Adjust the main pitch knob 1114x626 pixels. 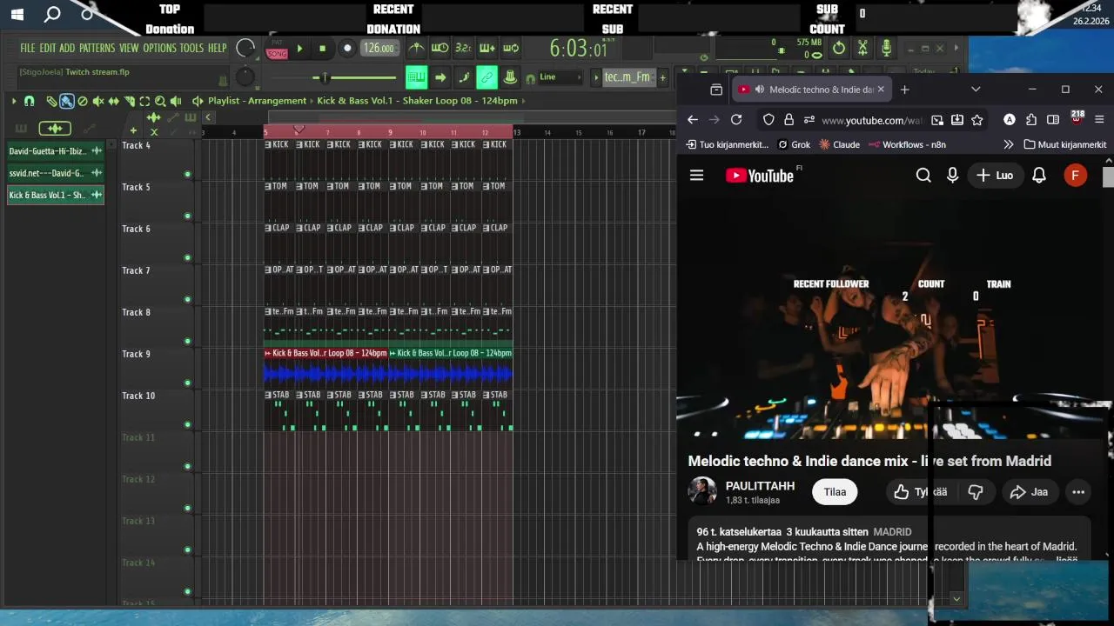[x=246, y=77]
